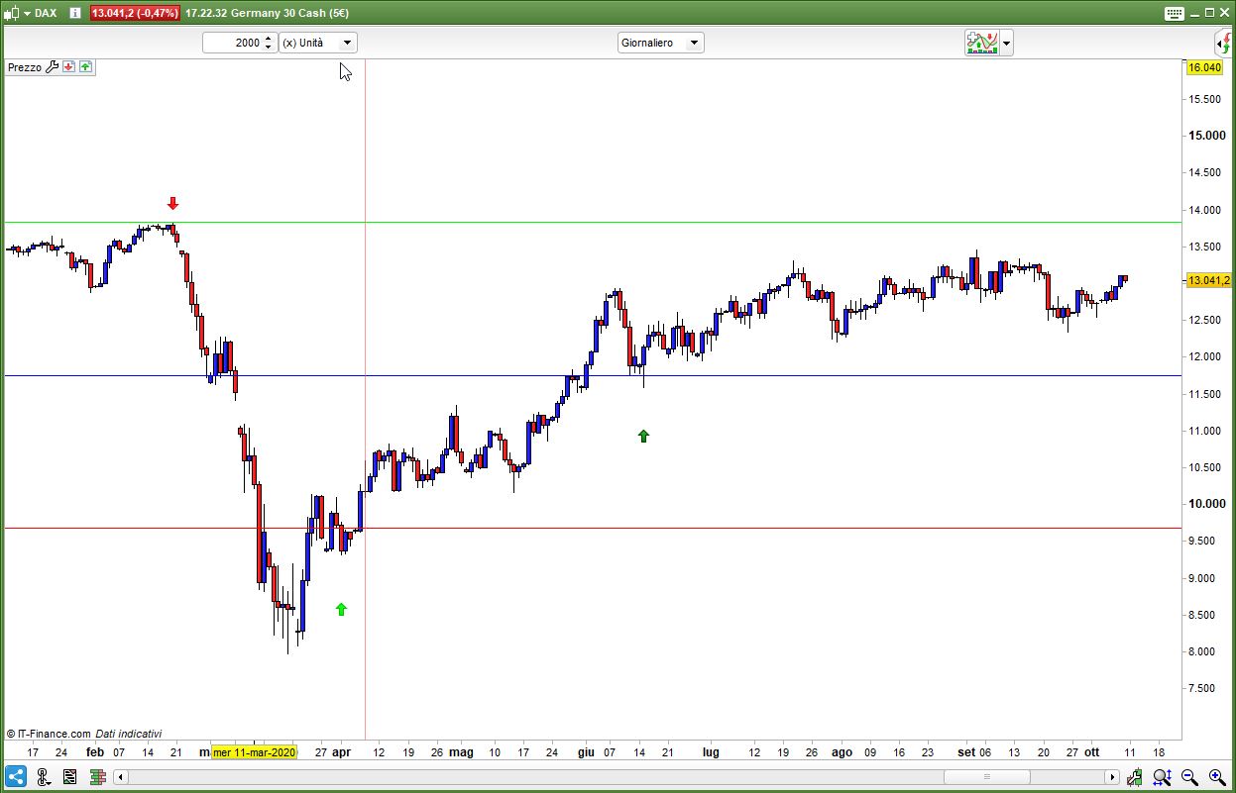Click the scrollbar left arrow

tap(121, 777)
